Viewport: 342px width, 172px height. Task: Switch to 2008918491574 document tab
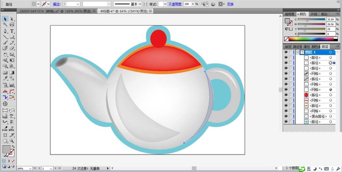click(x=57, y=11)
